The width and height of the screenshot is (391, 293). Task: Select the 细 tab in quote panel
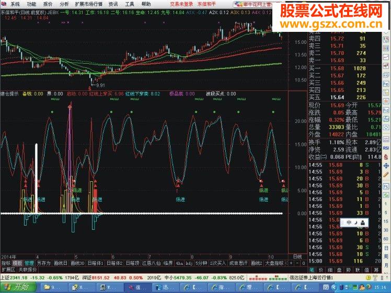pos(330,270)
